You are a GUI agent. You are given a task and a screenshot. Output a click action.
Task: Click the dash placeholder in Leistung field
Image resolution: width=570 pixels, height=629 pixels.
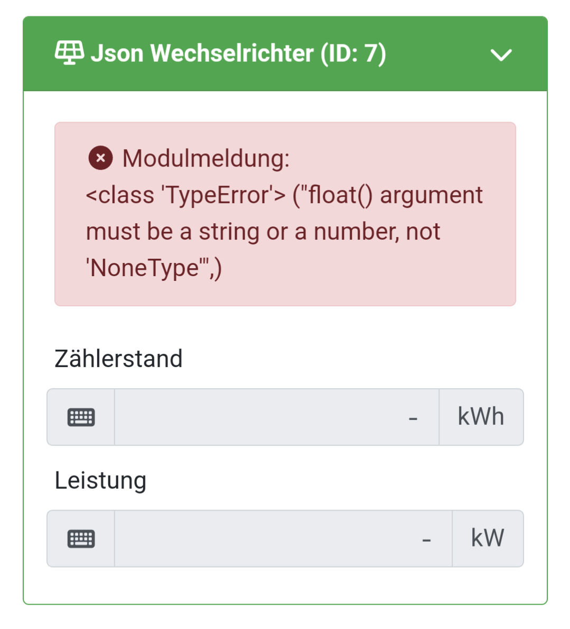click(426, 540)
